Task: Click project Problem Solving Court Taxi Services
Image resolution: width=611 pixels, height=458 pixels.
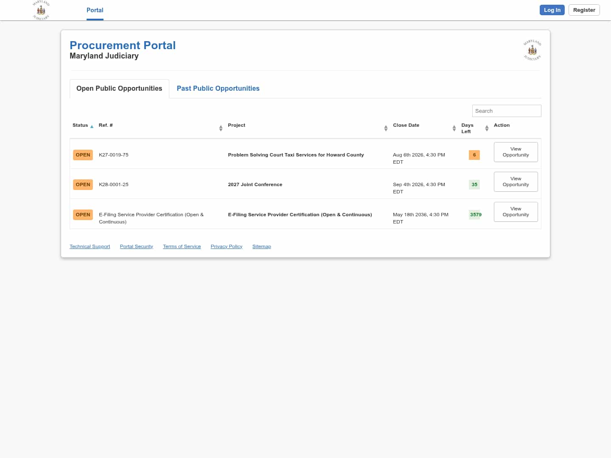Action: click(x=296, y=155)
